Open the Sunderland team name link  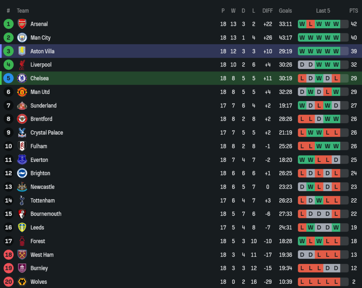[x=43, y=105]
